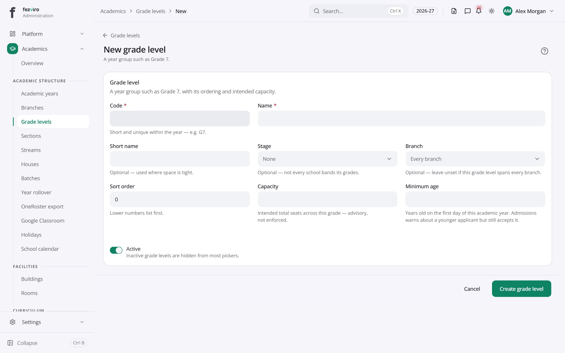Image resolution: width=565 pixels, height=353 pixels.
Task: Click the Sort order field
Action: pos(180,199)
